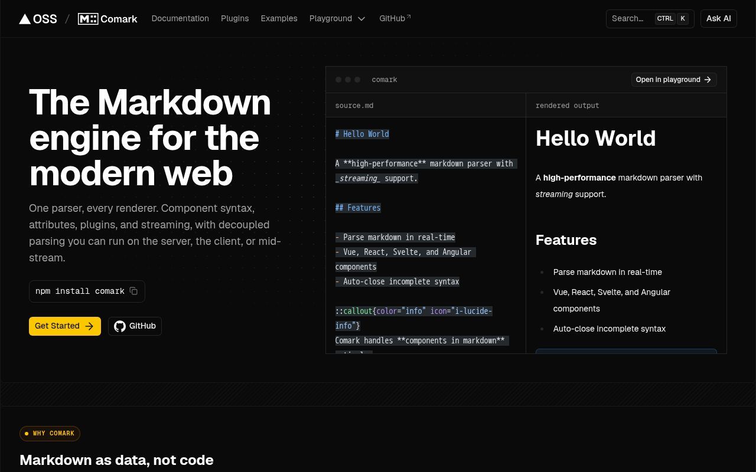Screen dimensions: 756x472
Task: Go to the Documentation page
Action: coord(180,18)
